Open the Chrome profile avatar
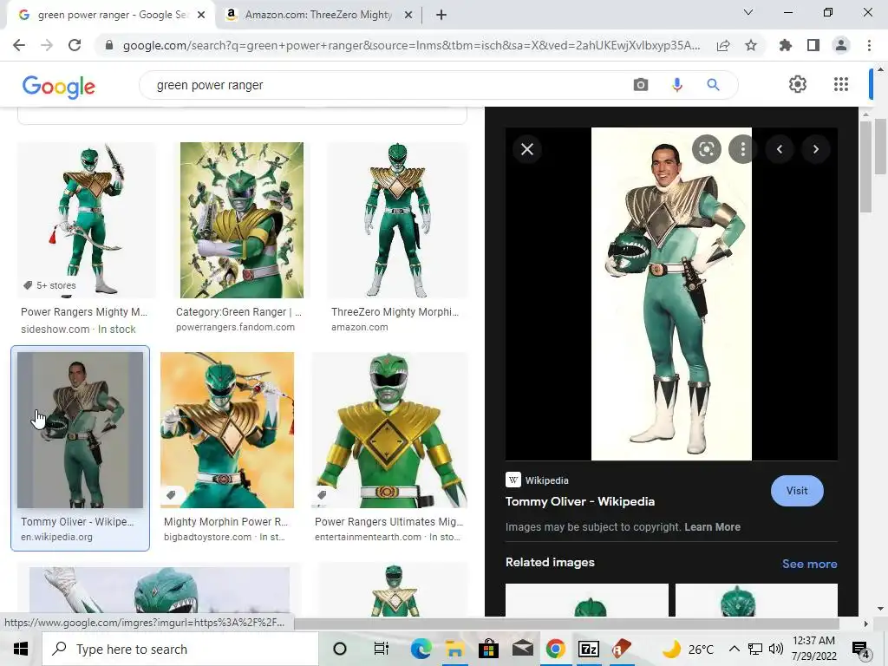Image resolution: width=888 pixels, height=666 pixels. click(x=841, y=45)
